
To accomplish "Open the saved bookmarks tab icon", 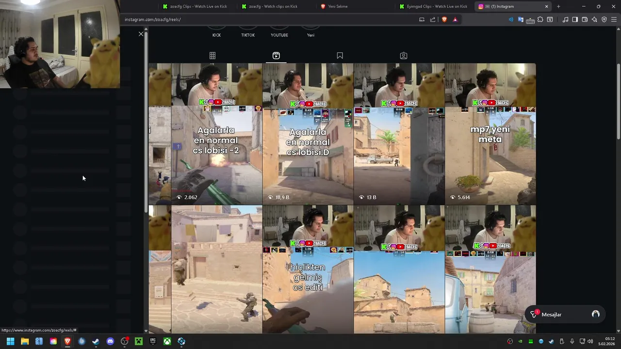I will pyautogui.click(x=340, y=56).
